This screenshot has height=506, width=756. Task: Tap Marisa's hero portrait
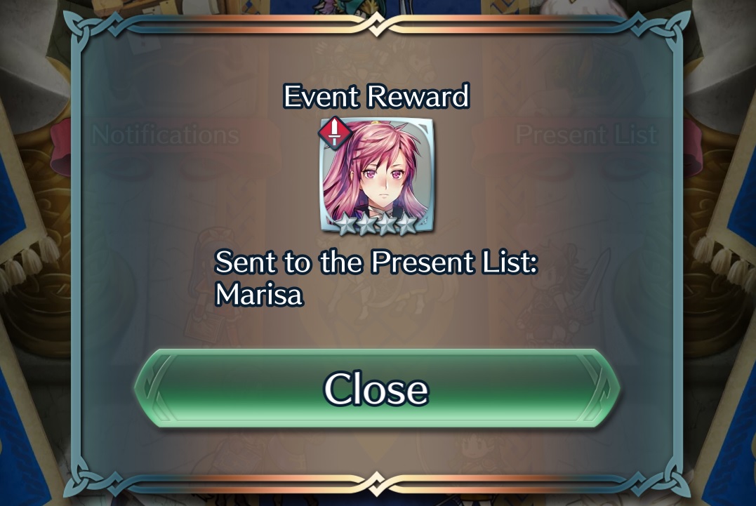pyautogui.click(x=377, y=176)
